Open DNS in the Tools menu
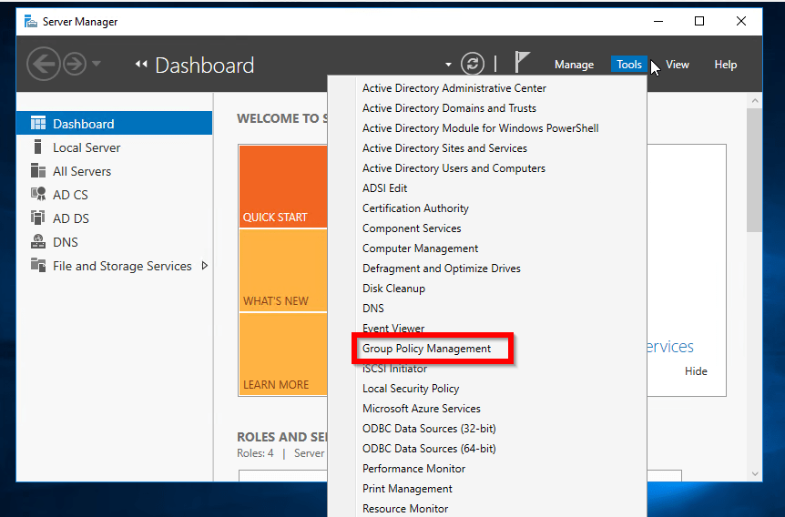The height and width of the screenshot is (517, 785). 373,309
